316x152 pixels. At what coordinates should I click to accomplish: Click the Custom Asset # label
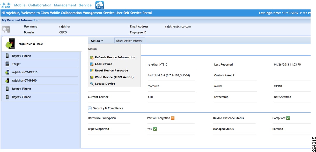pyautogui.click(x=224, y=75)
